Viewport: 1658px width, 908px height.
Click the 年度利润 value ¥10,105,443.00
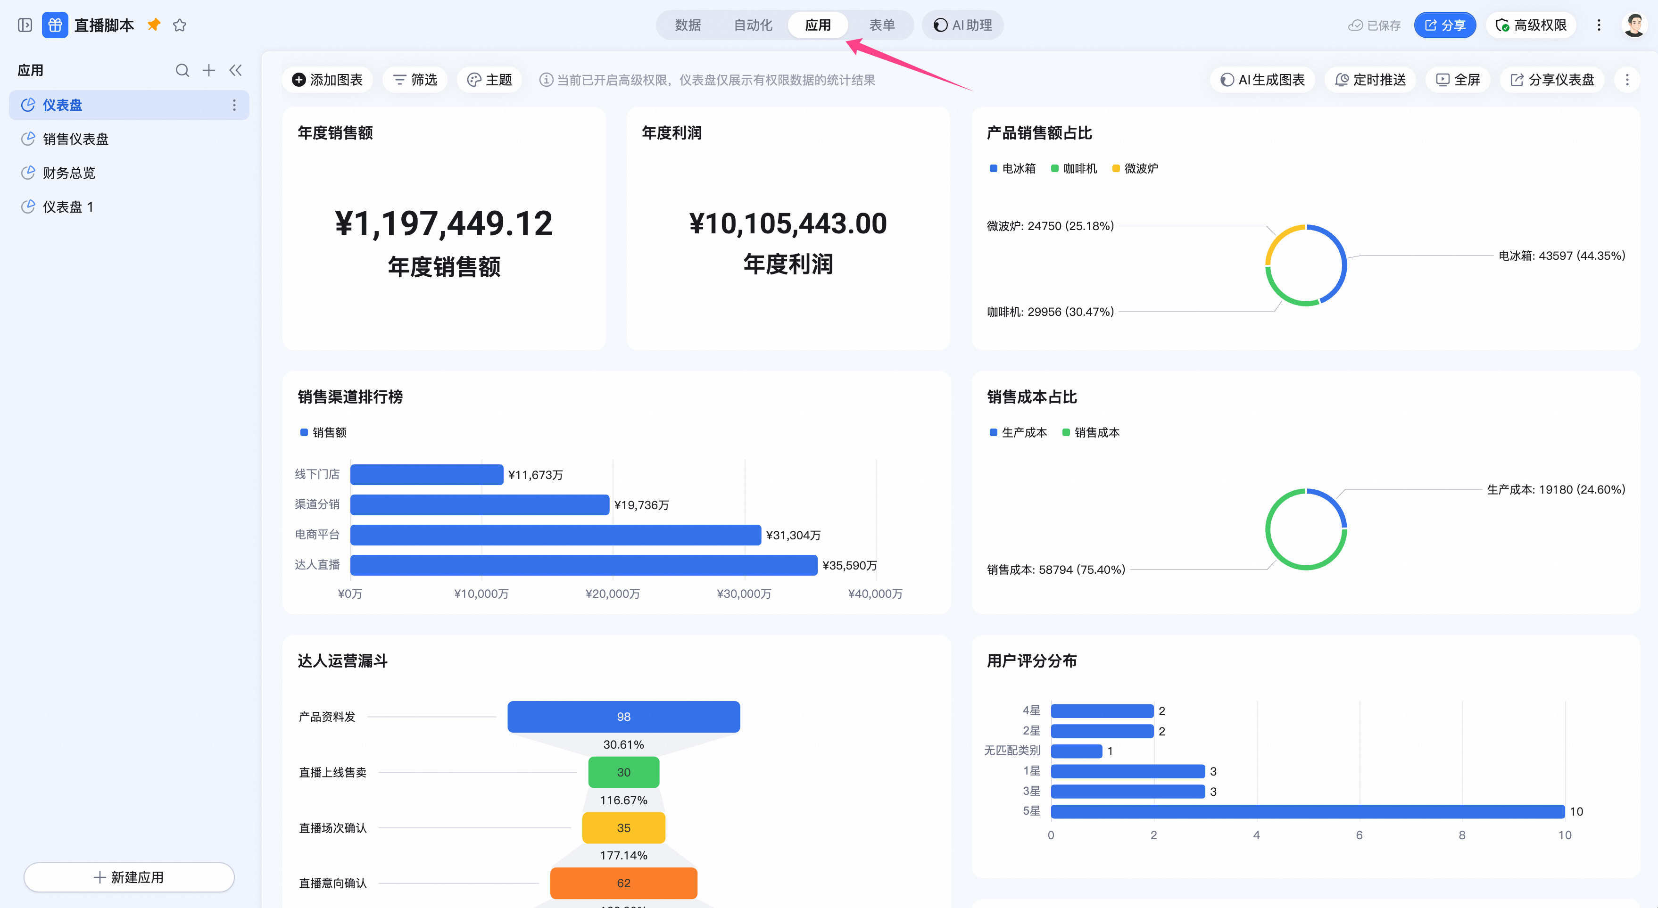788,224
